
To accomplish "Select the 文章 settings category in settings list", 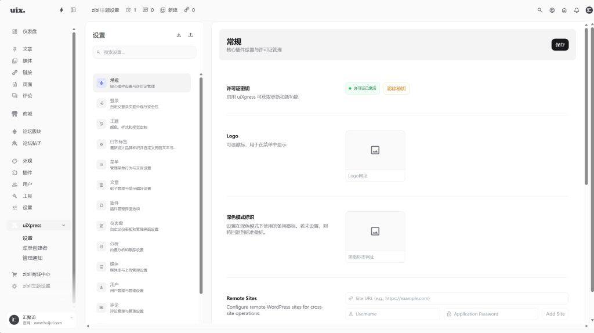I will 142,185.
